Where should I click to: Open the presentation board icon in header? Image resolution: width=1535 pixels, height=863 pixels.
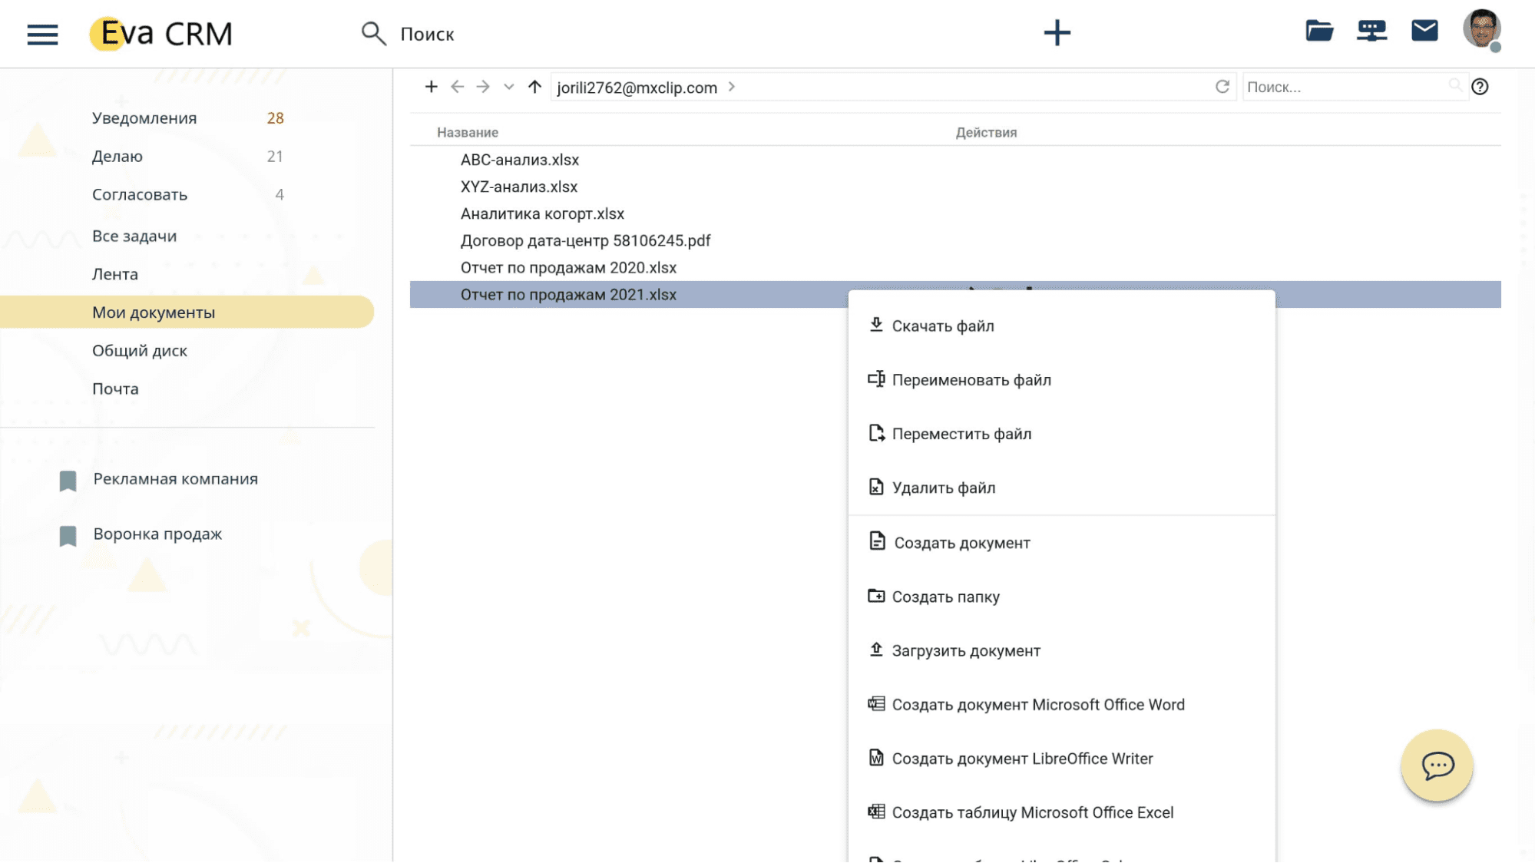click(1371, 31)
